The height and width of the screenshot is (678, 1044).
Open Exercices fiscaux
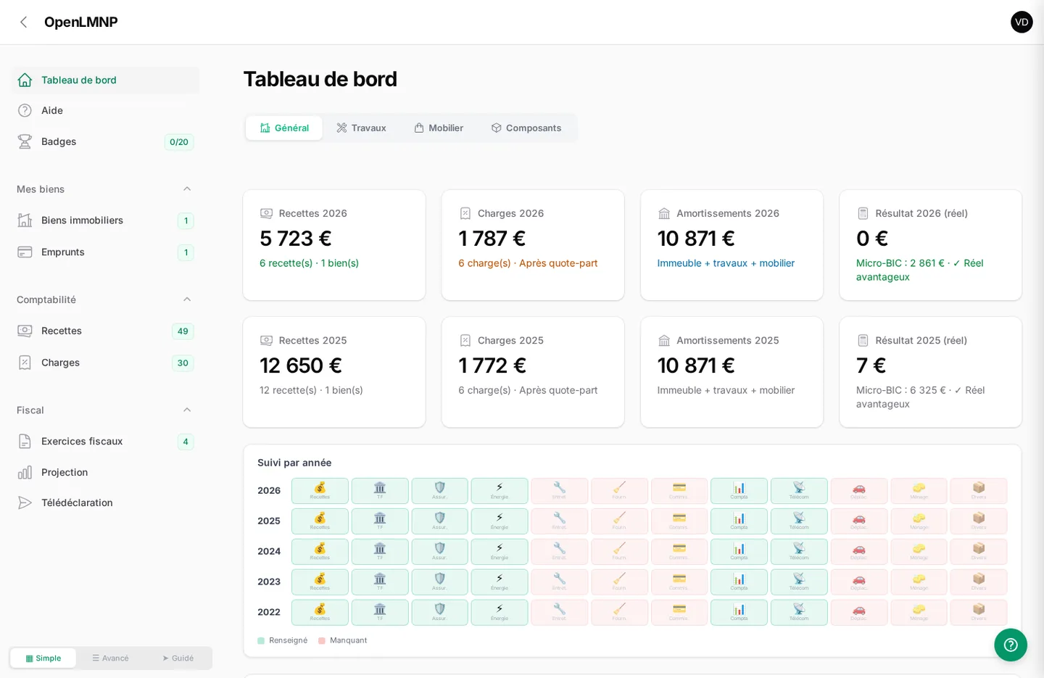point(105,441)
